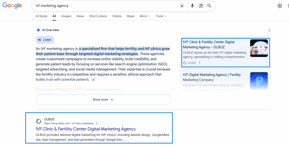Click the OLBUZ site name text
The width and height of the screenshot is (289, 146).
pos(49,119)
